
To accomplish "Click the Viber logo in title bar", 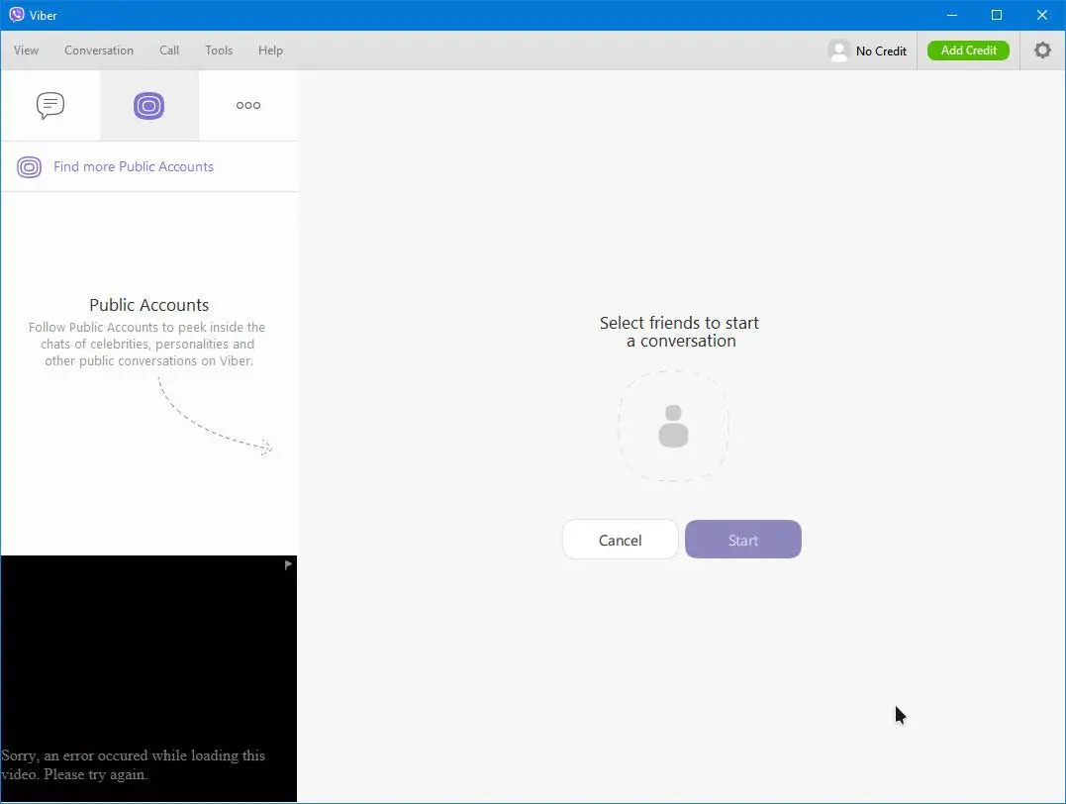I will (16, 15).
